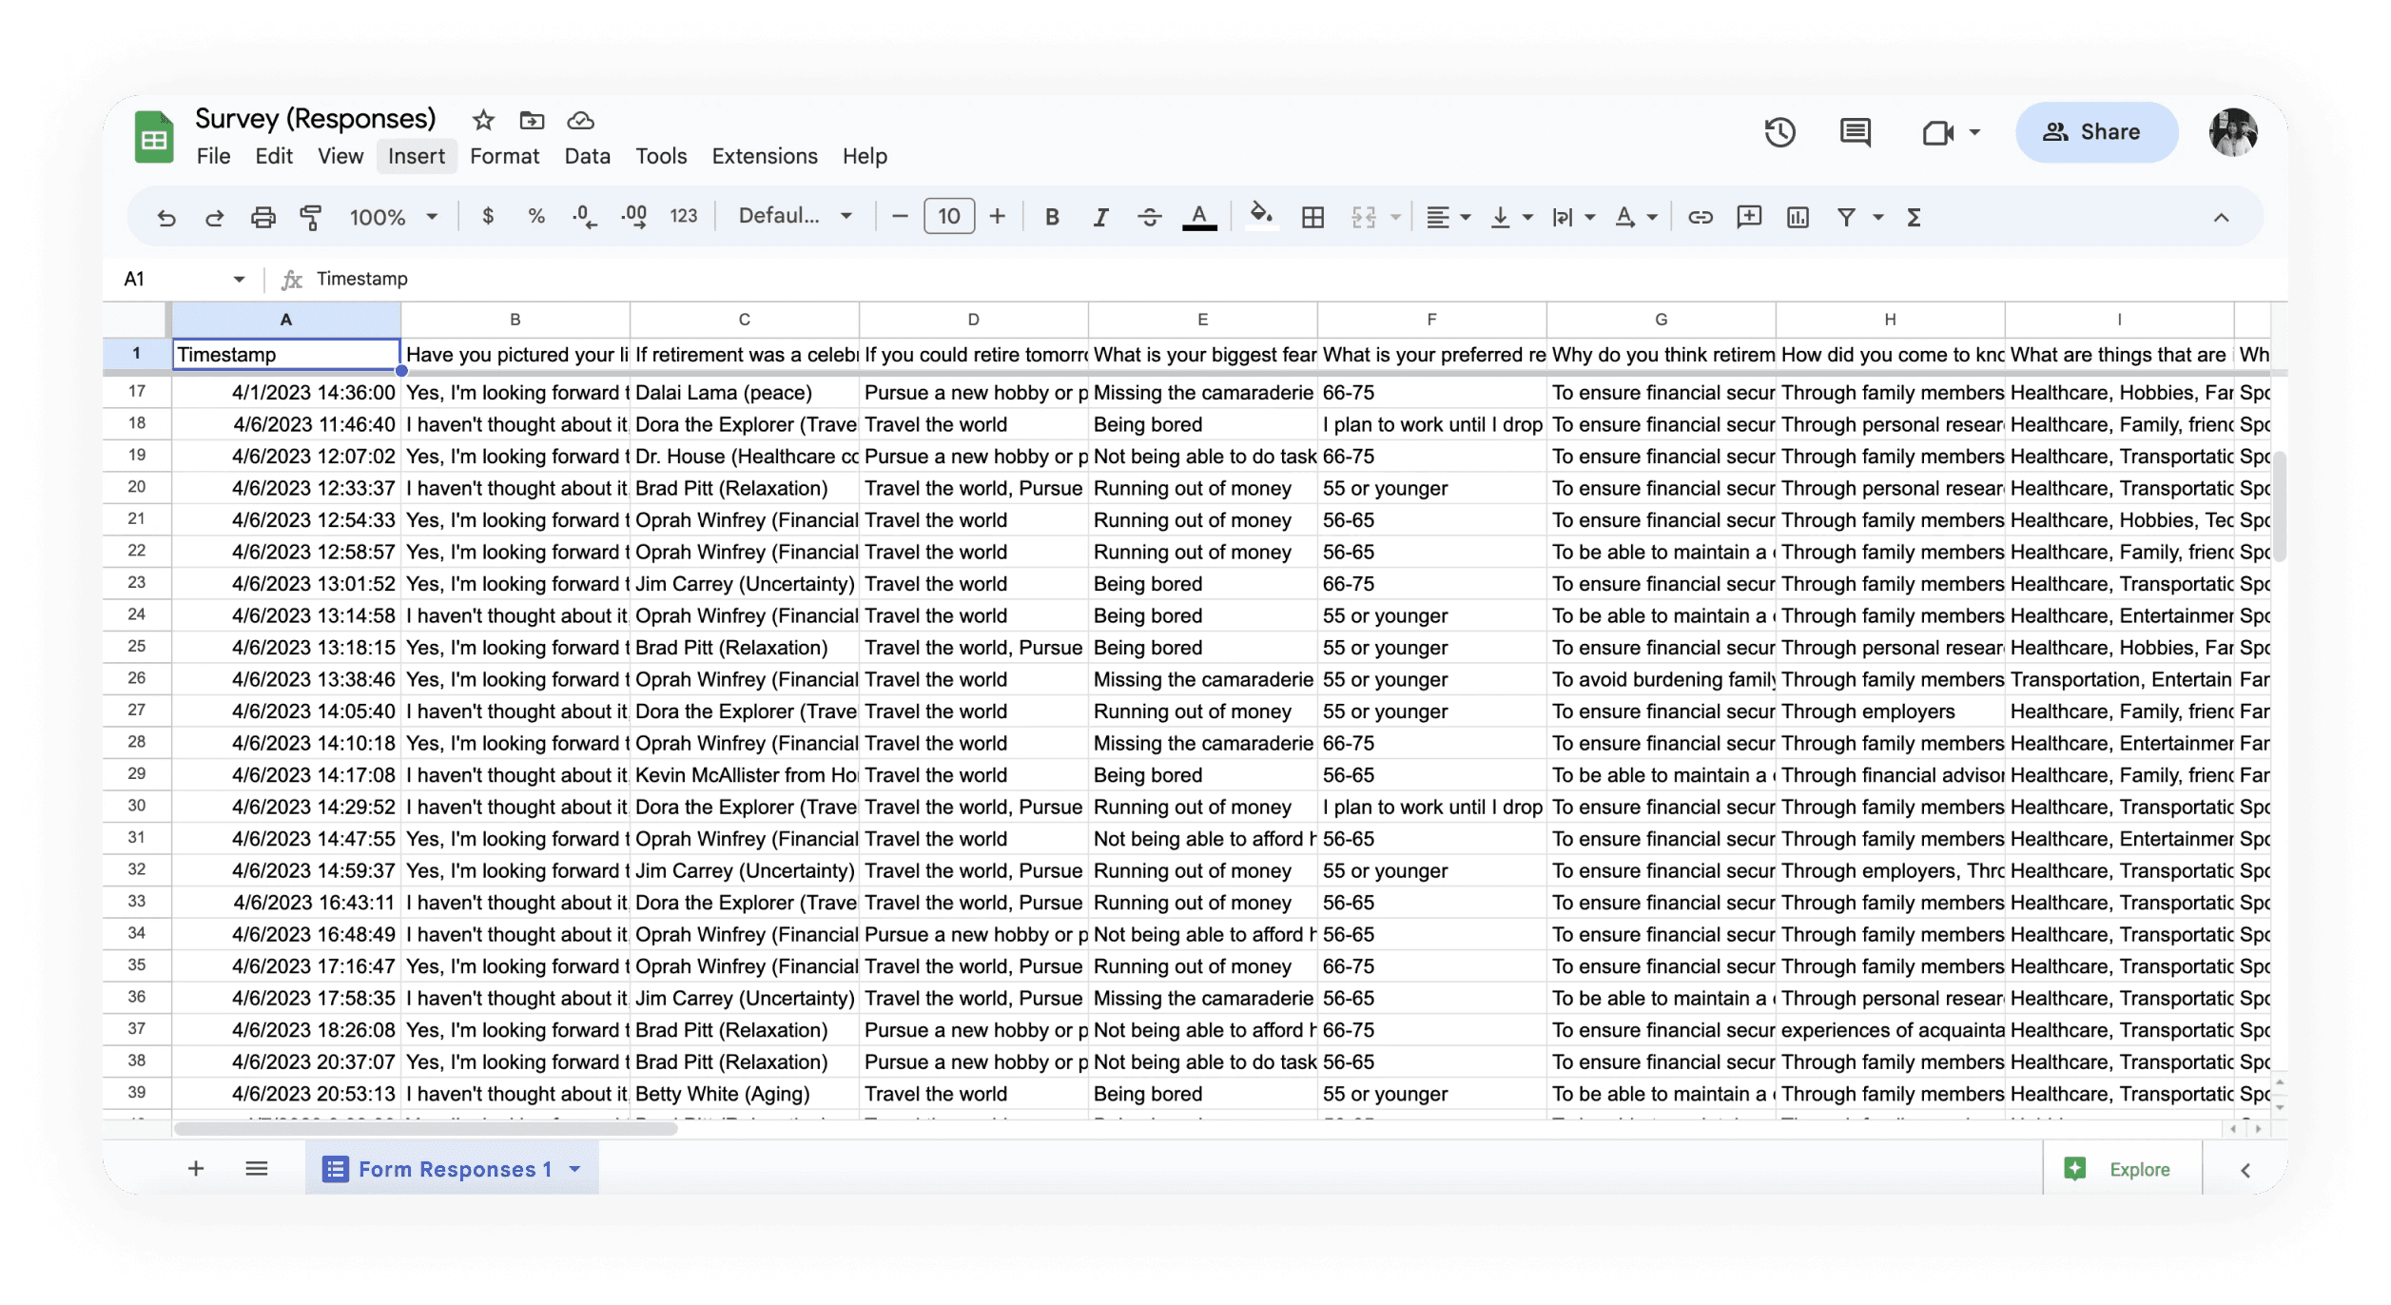Choose text color with underlined A
This screenshot has height=1305, width=2391.
pyautogui.click(x=1199, y=218)
